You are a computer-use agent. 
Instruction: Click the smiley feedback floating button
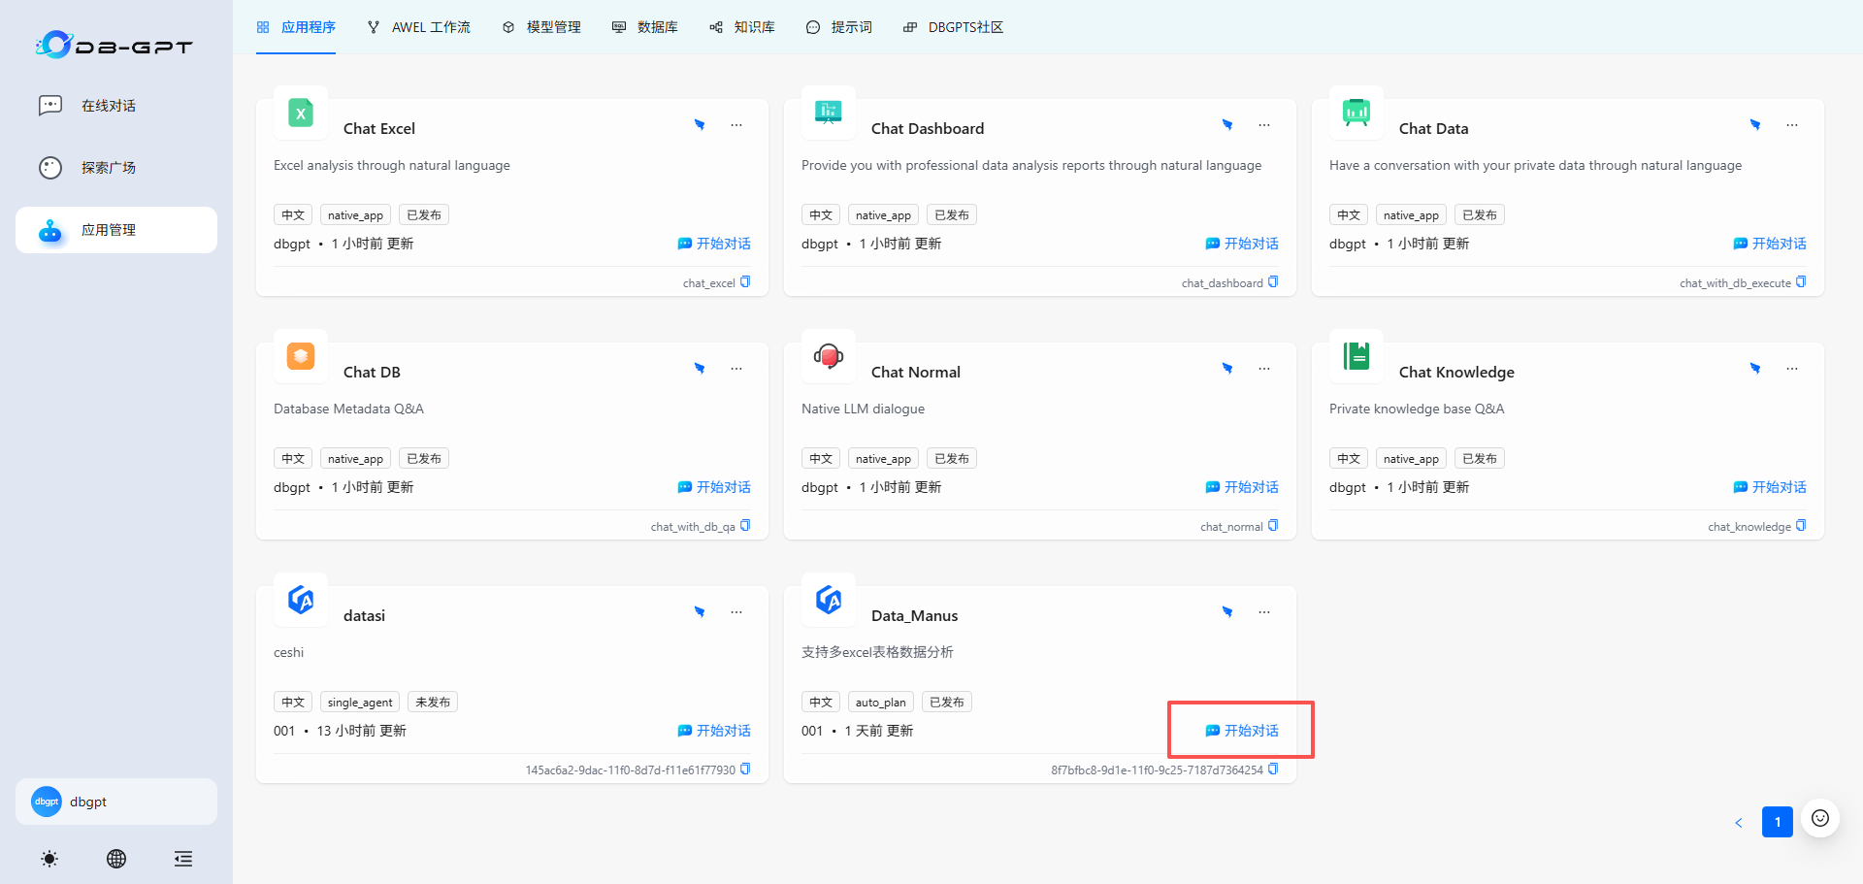(1820, 818)
